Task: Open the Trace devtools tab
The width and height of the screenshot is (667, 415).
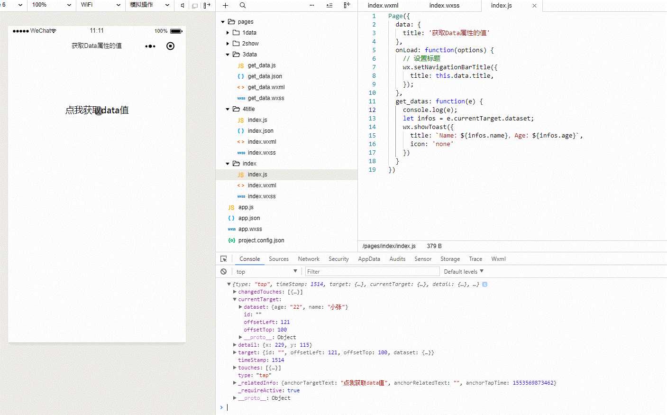Action: (x=475, y=259)
